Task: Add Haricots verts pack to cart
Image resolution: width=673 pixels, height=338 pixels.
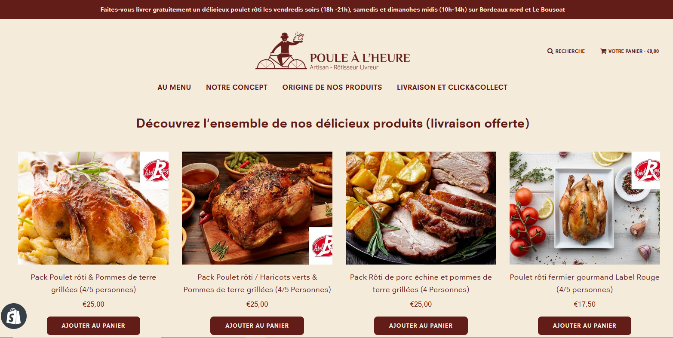Action: 257,326
